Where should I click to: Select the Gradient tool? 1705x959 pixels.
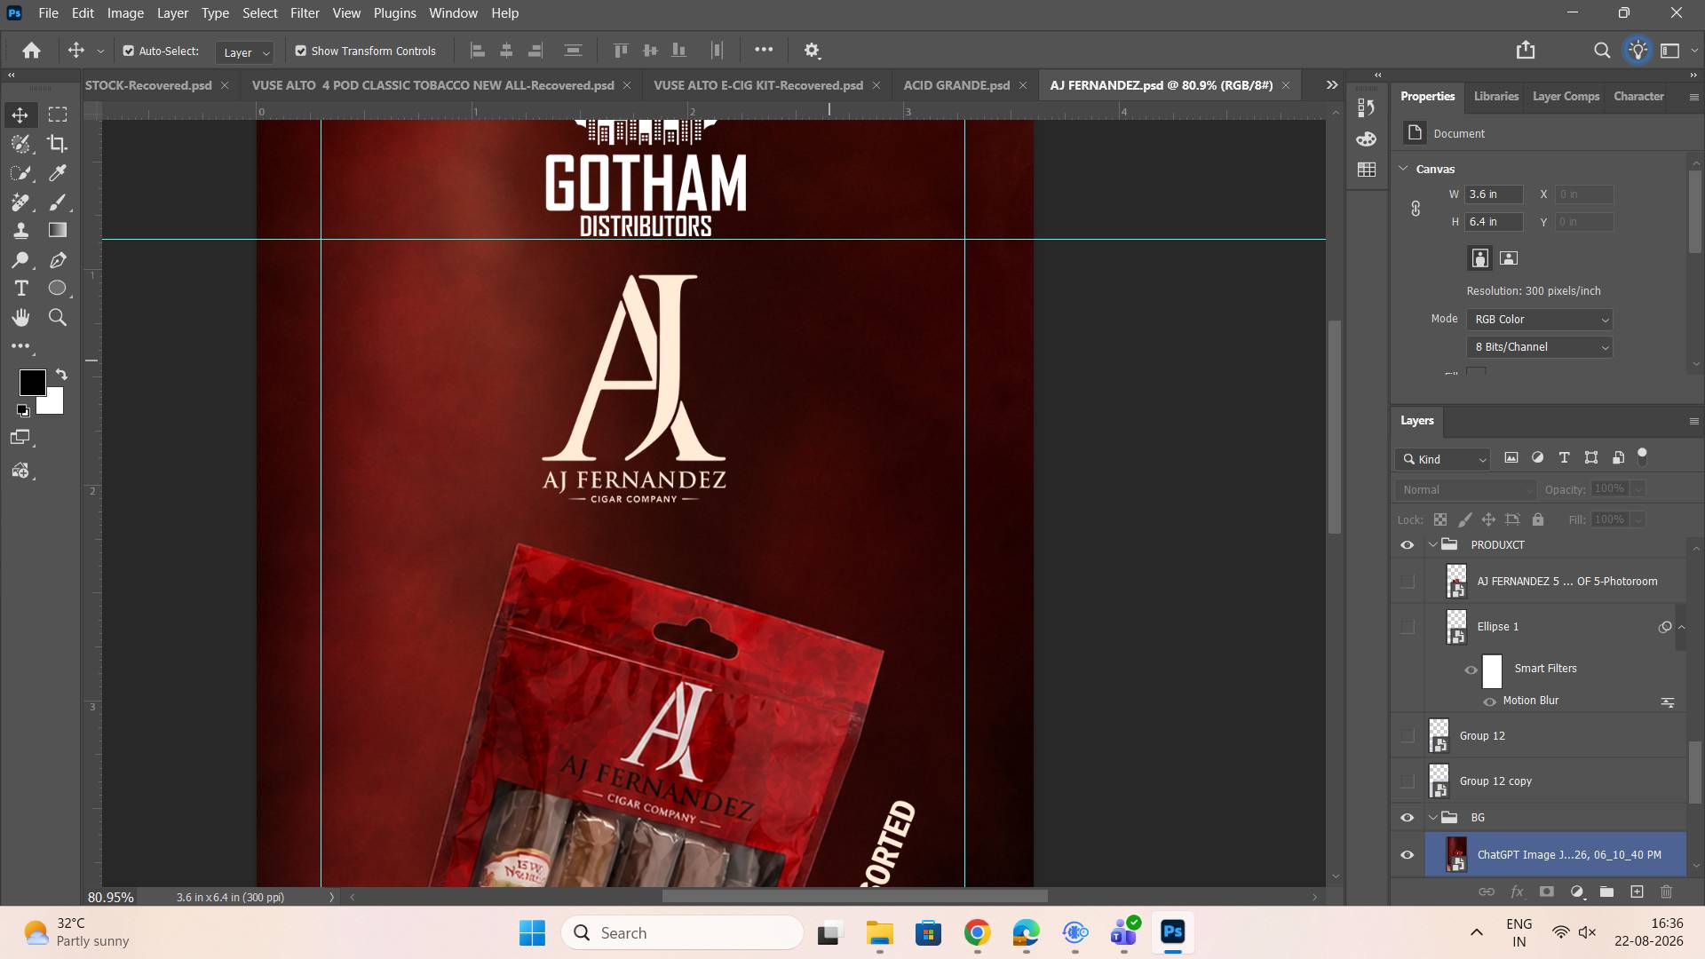(58, 231)
